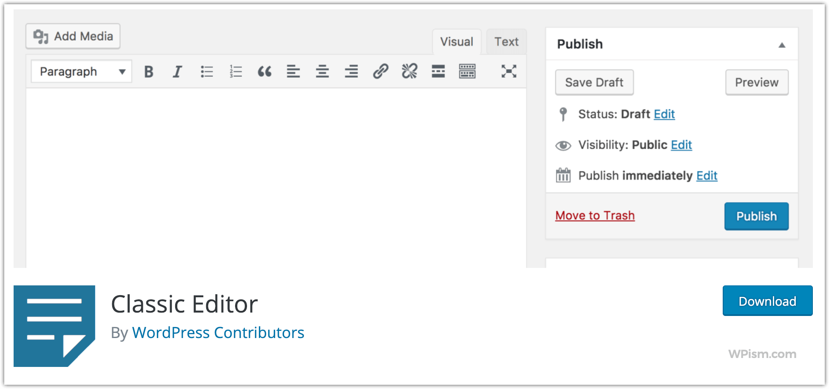
Task: Remove link with the unlink icon
Action: point(409,71)
